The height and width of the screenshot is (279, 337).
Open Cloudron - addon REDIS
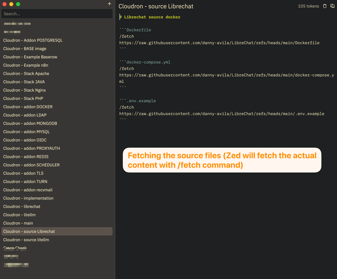coord(57,157)
